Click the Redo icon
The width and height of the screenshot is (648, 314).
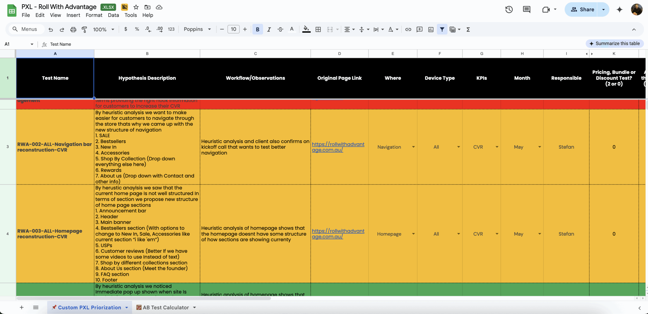tap(62, 30)
